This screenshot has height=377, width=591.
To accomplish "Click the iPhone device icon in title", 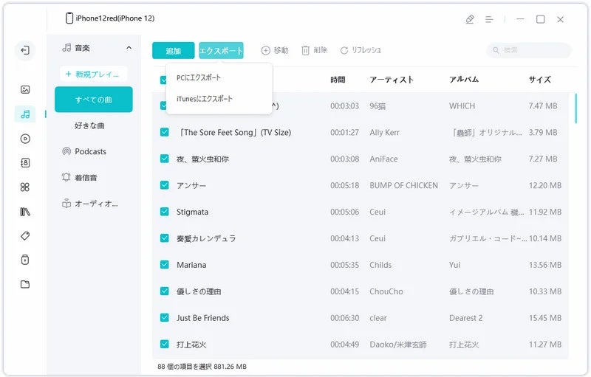I will click(69, 18).
